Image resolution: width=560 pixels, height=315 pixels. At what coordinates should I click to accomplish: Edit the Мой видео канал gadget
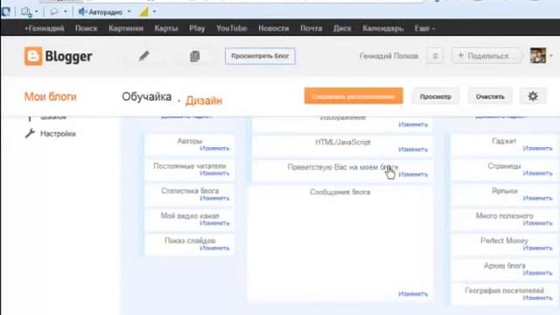(214, 223)
